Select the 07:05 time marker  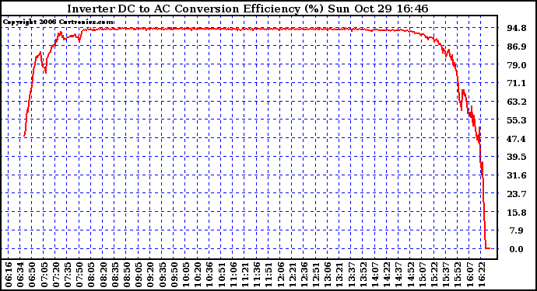pyautogui.click(x=44, y=275)
